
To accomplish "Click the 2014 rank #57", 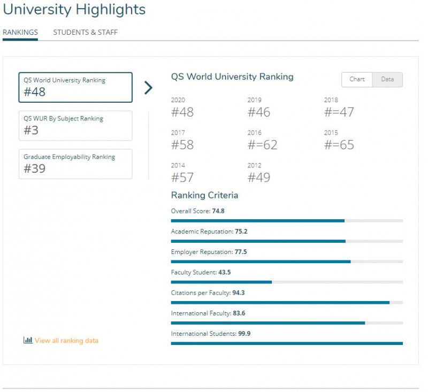I will [182, 178].
